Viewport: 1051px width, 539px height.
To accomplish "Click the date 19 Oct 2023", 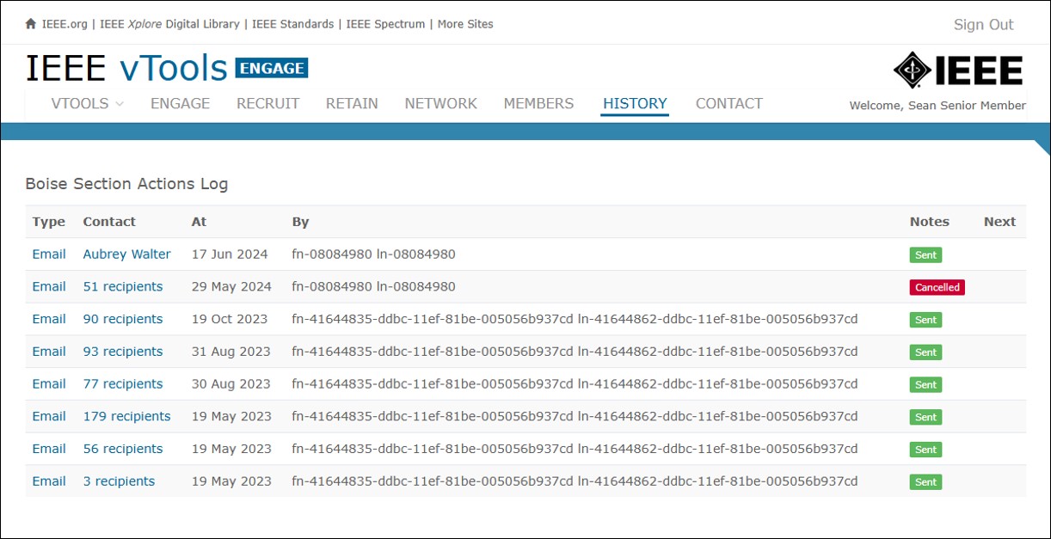I will click(230, 319).
